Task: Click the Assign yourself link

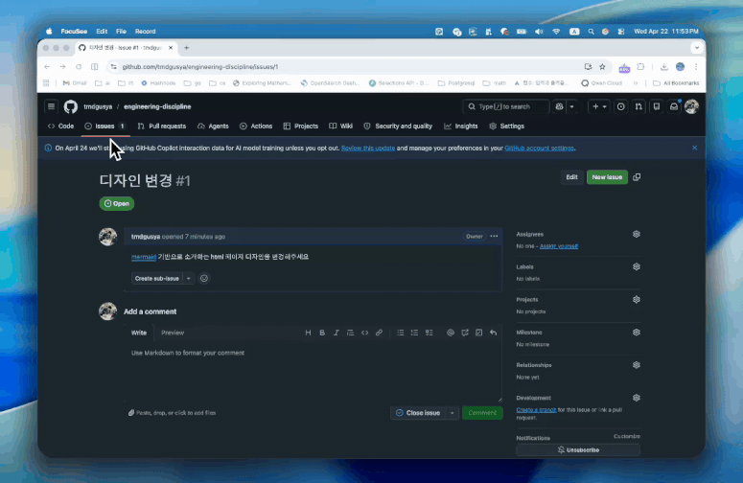Action: tap(559, 246)
